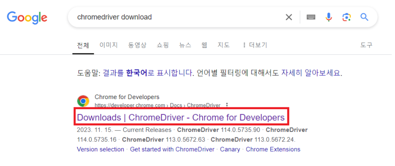
Task: Open 'Get started with ChromeDriver' sitelink
Action: [172, 150]
